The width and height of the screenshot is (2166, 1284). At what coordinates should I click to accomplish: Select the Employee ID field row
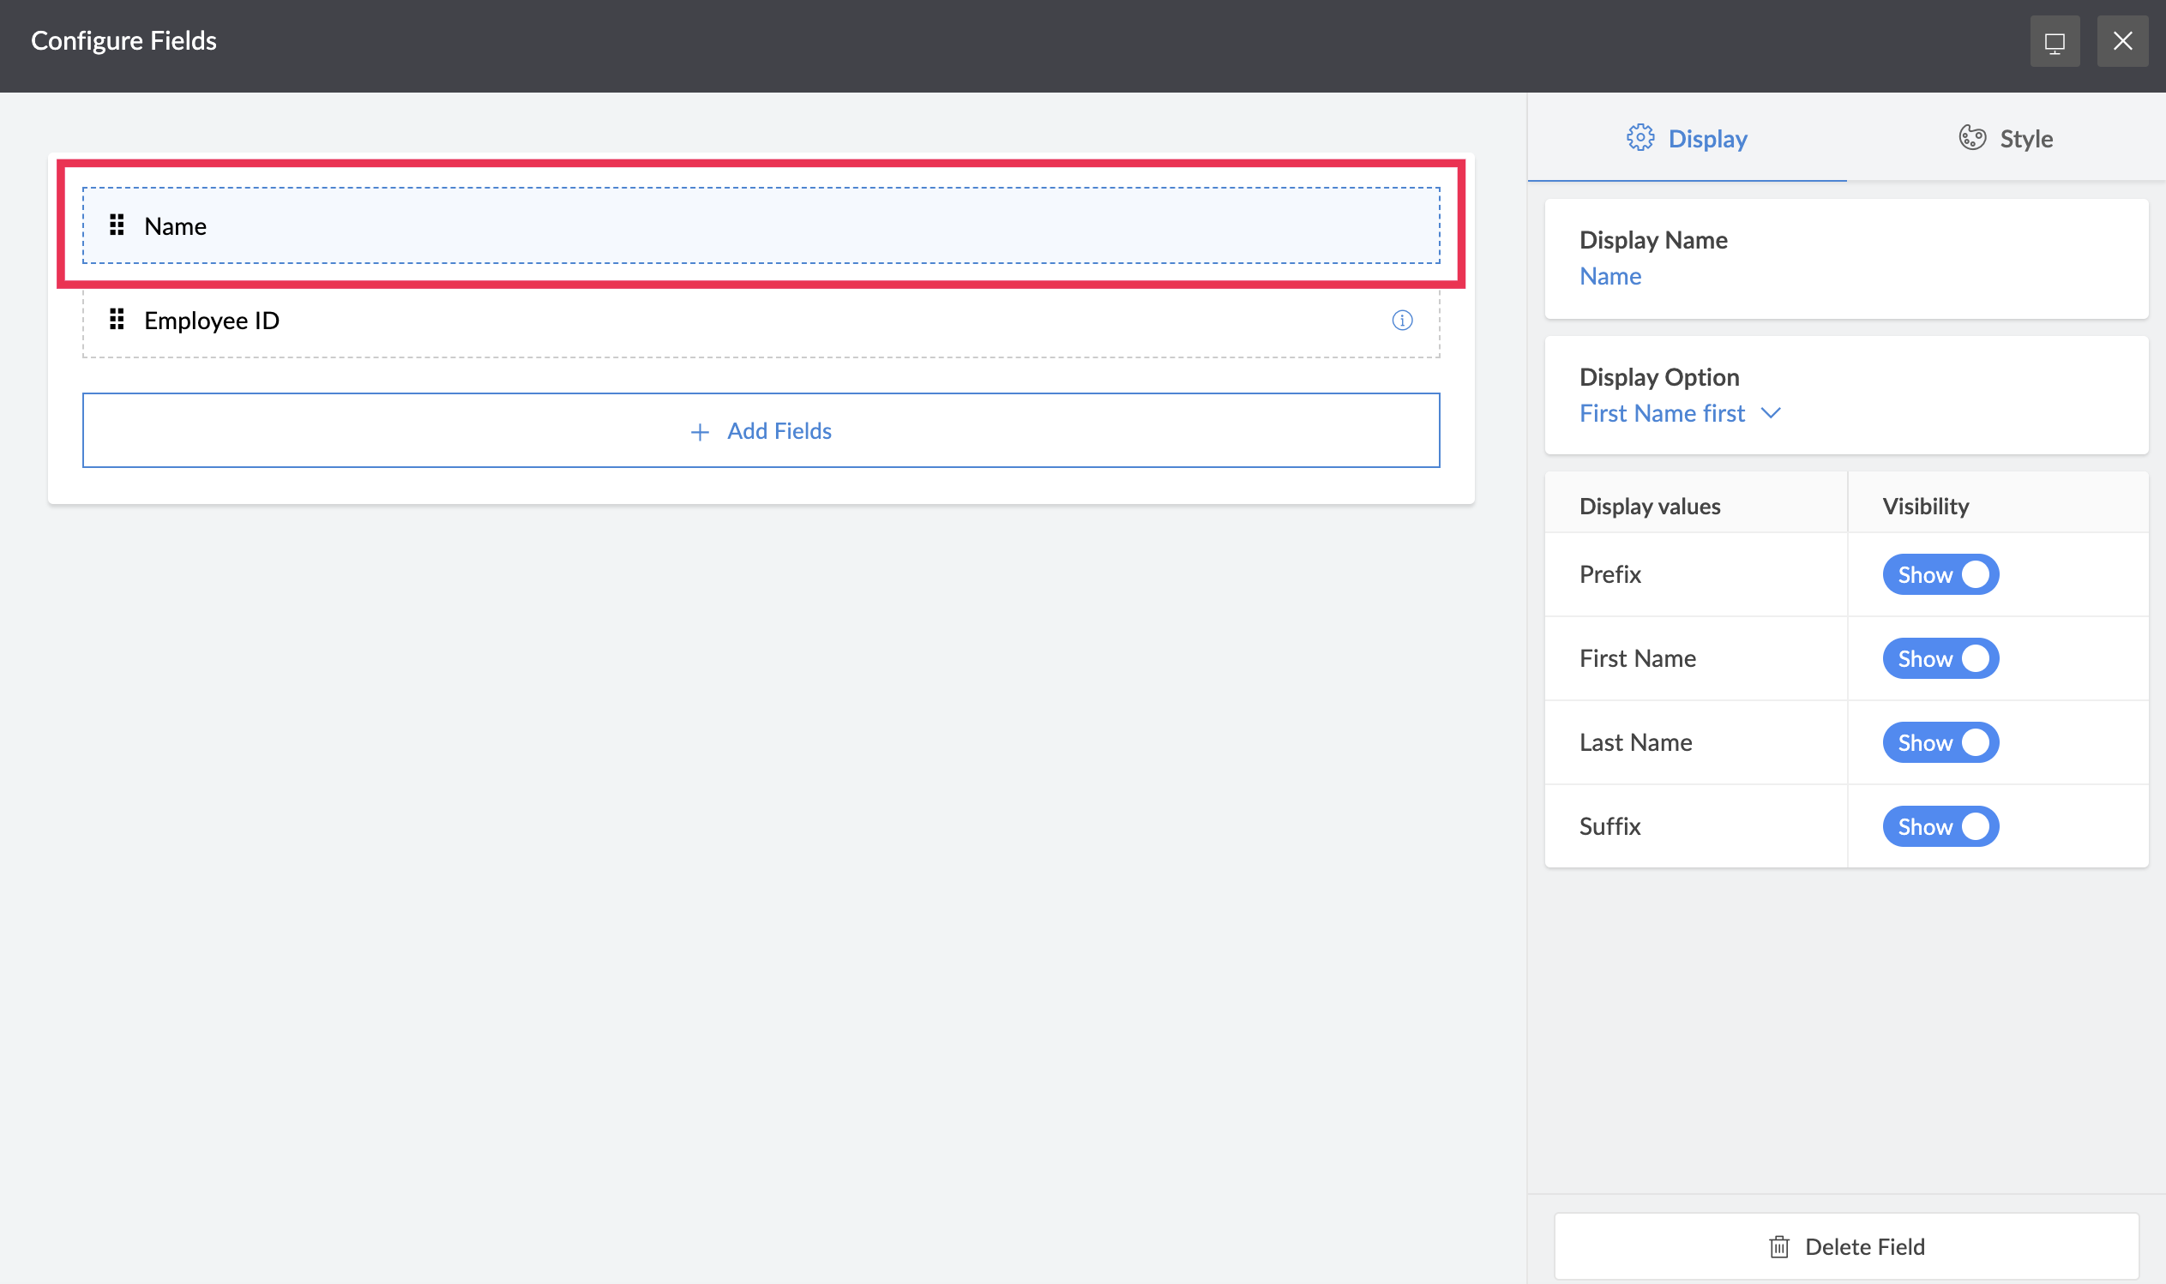[x=760, y=320]
